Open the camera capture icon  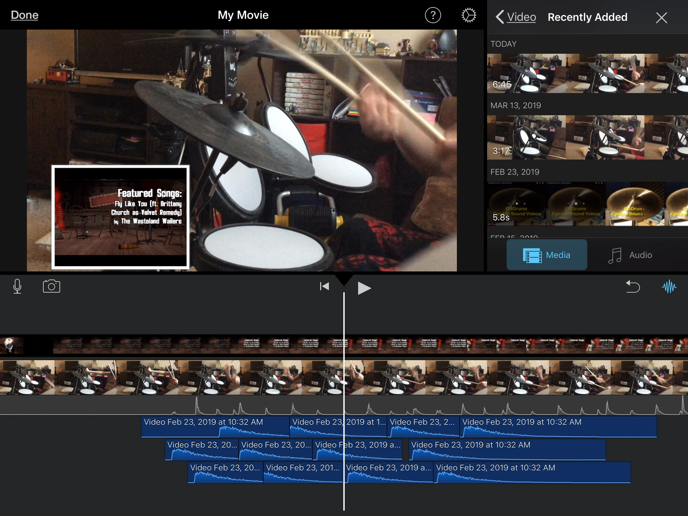(51, 287)
